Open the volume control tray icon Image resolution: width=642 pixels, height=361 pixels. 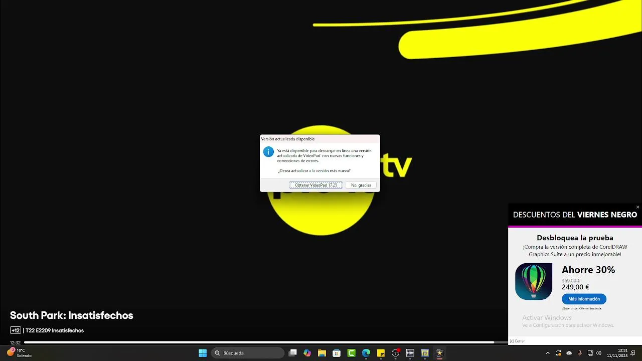(598, 353)
